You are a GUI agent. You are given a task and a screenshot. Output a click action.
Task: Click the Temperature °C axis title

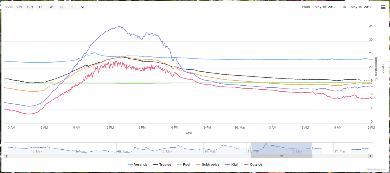(x=376, y=69)
